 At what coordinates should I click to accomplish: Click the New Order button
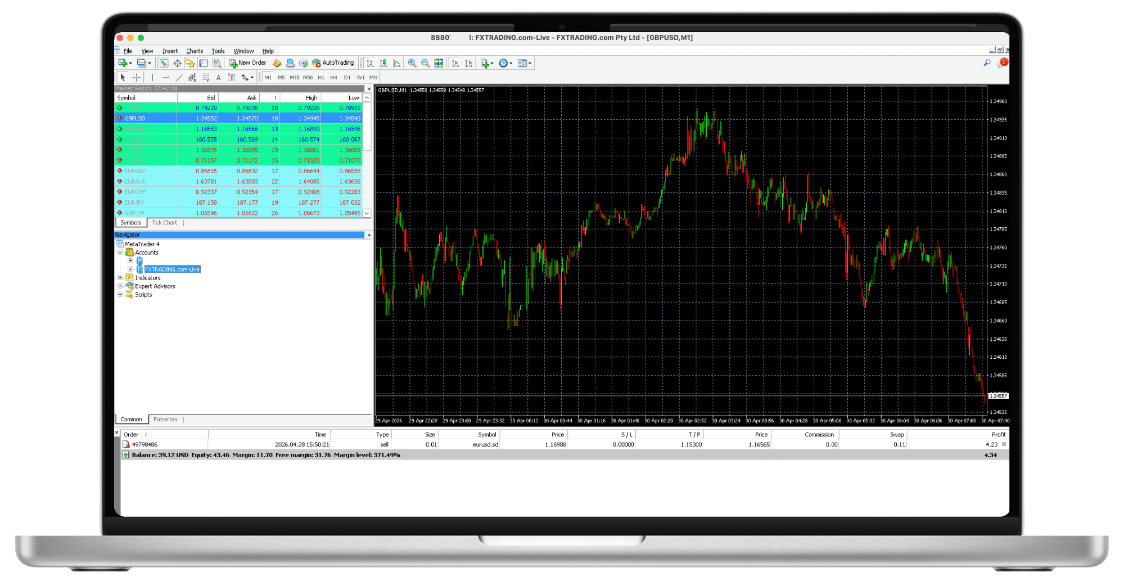[x=247, y=63]
